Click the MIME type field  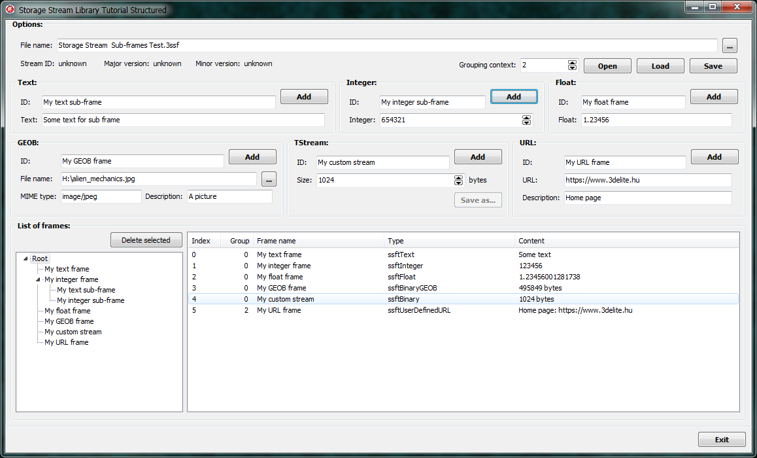tap(101, 197)
